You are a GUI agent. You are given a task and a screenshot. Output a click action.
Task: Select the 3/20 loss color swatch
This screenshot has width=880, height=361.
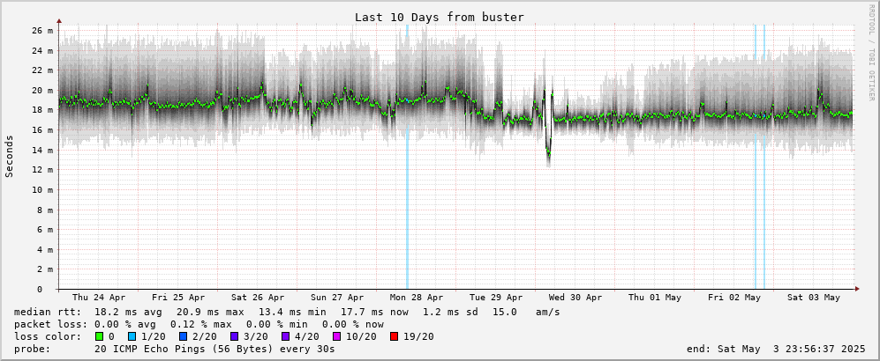[x=234, y=337]
